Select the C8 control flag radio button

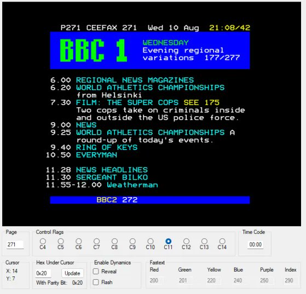pos(114,241)
